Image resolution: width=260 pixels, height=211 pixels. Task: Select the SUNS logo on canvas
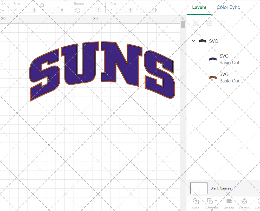pyautogui.click(x=102, y=71)
